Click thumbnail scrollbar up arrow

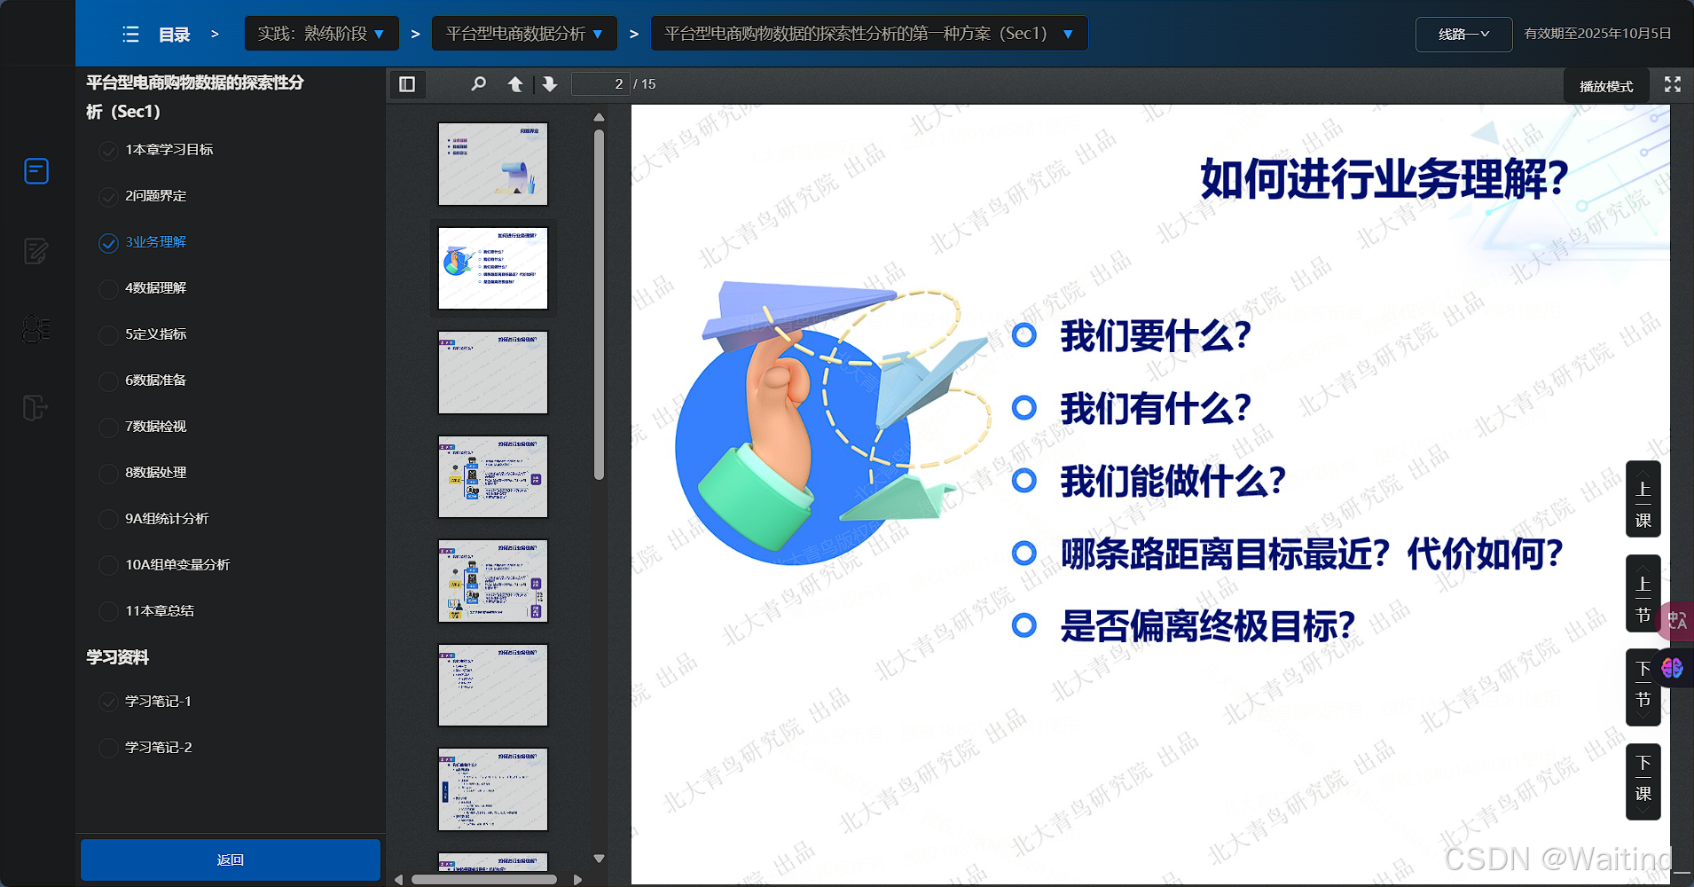pos(600,117)
